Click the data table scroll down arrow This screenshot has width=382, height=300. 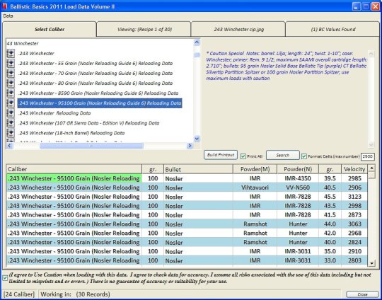tap(371, 263)
